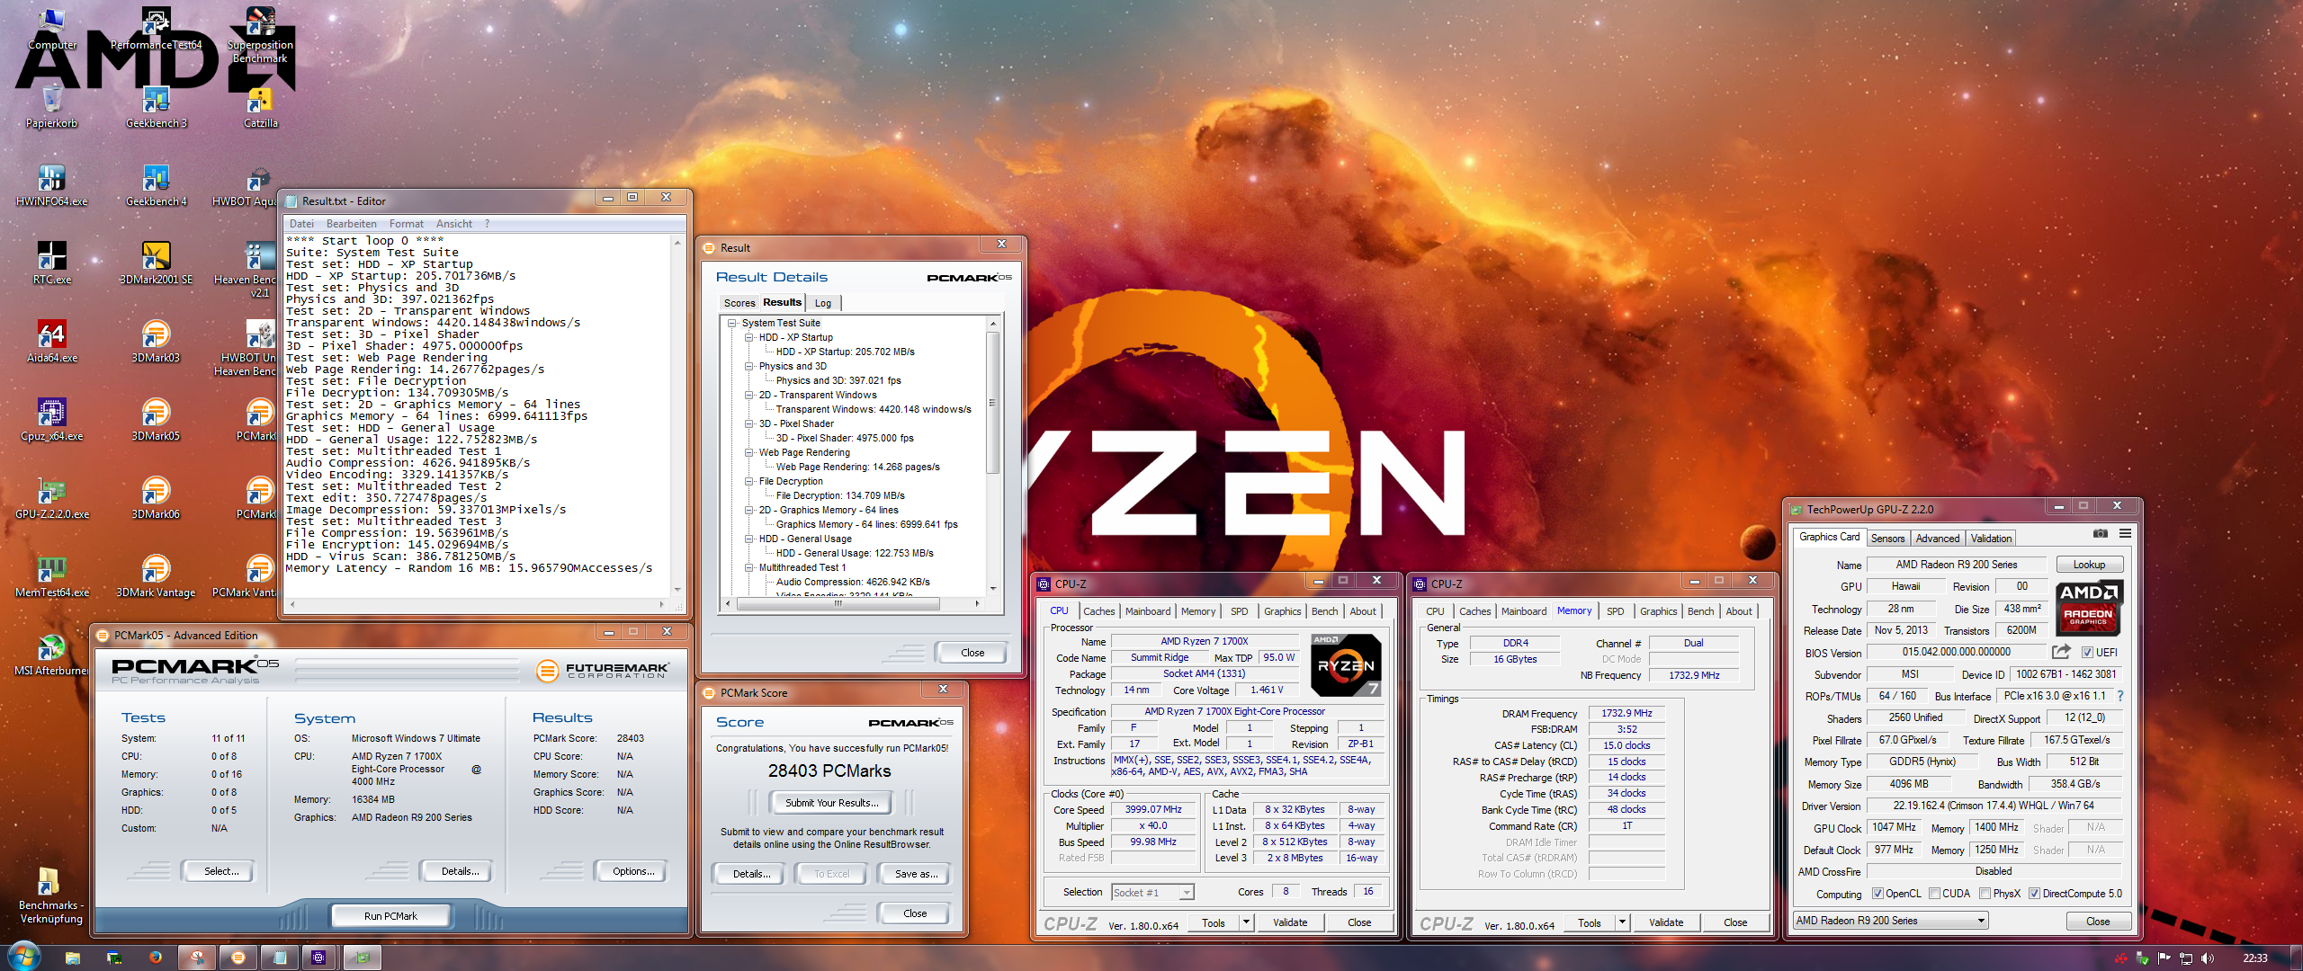Open MemTest64.exe desktop icon
Viewport: 2303px width, 971px height.
point(51,577)
